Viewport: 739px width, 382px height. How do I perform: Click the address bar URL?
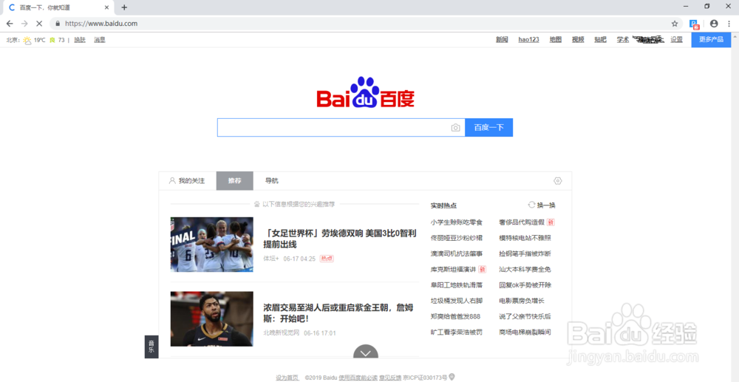[101, 23]
